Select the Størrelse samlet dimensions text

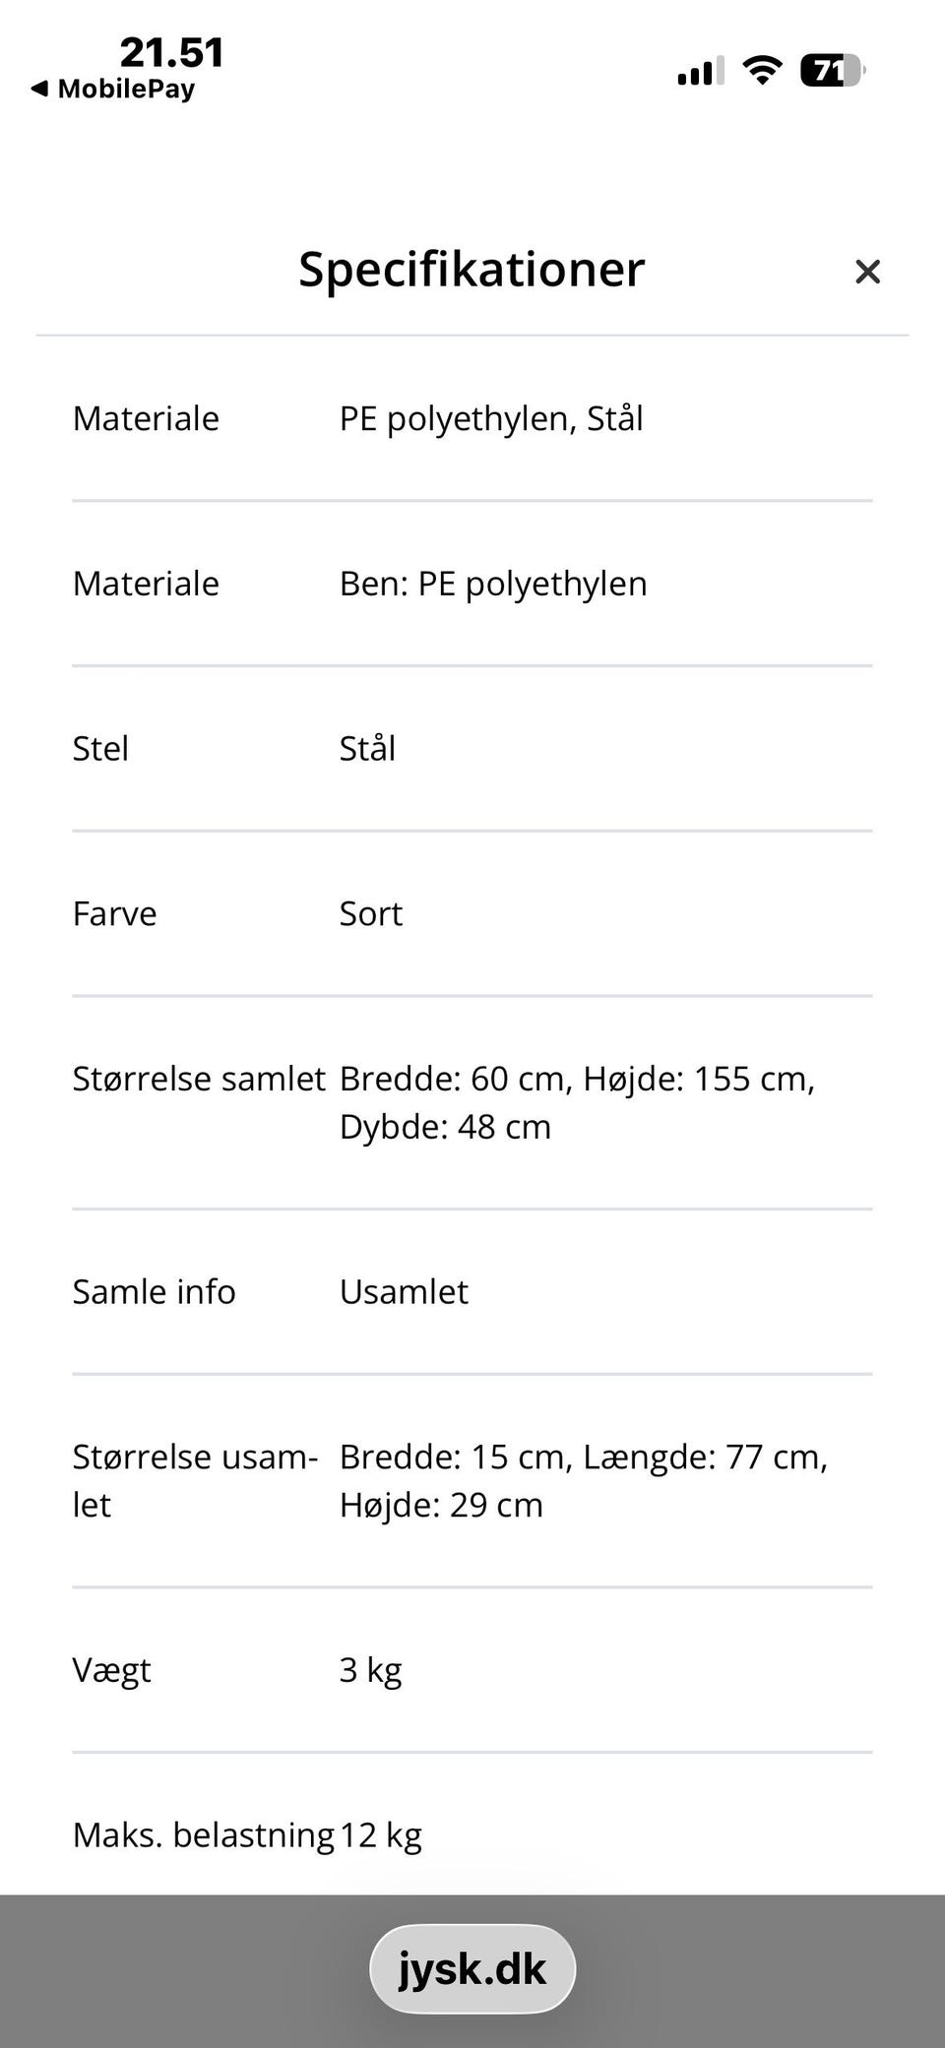578,1102
